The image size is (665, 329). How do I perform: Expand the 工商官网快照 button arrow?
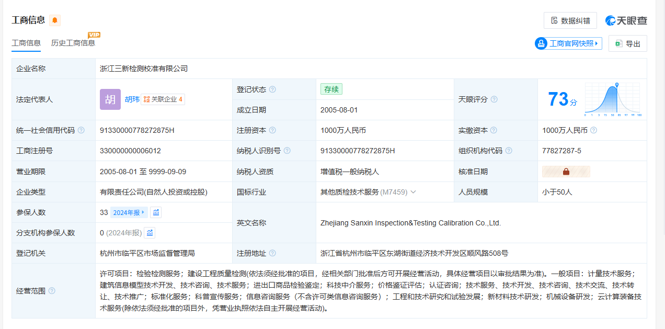[597, 43]
